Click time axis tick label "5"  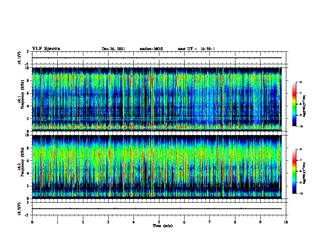[x=159, y=222]
